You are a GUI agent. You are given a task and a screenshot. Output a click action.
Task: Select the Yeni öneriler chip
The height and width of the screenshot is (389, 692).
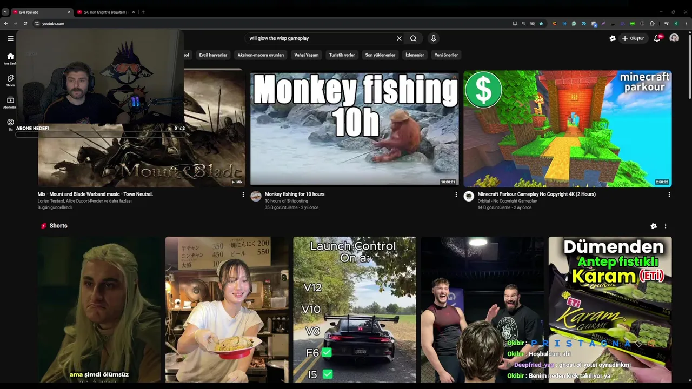(x=446, y=55)
